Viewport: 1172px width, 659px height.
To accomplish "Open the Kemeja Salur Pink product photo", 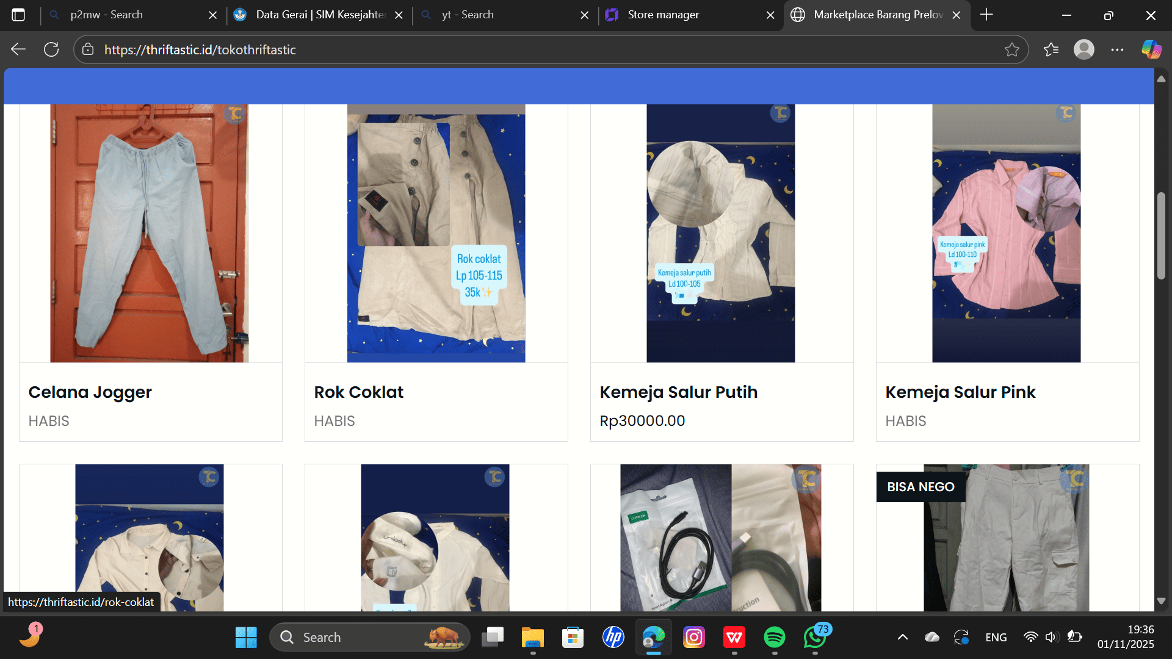I will coord(1007,233).
